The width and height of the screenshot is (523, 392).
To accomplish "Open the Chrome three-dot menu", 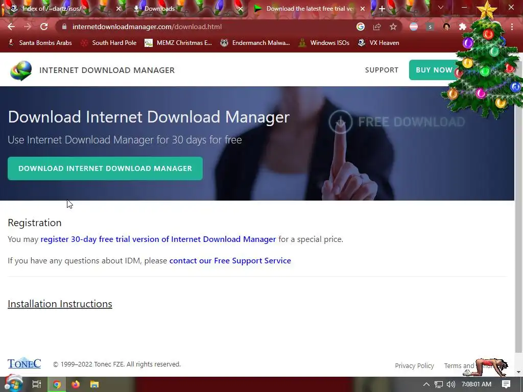I will coord(512,27).
